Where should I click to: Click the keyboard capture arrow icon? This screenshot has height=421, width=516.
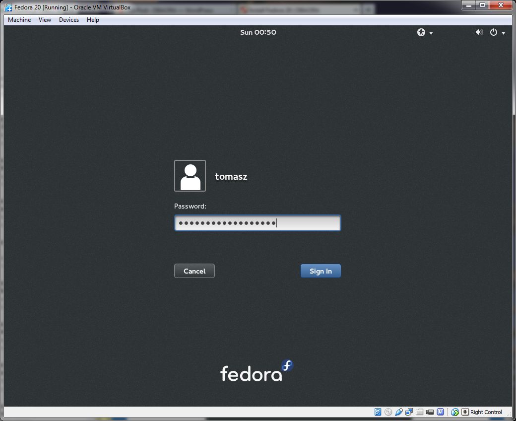point(465,412)
